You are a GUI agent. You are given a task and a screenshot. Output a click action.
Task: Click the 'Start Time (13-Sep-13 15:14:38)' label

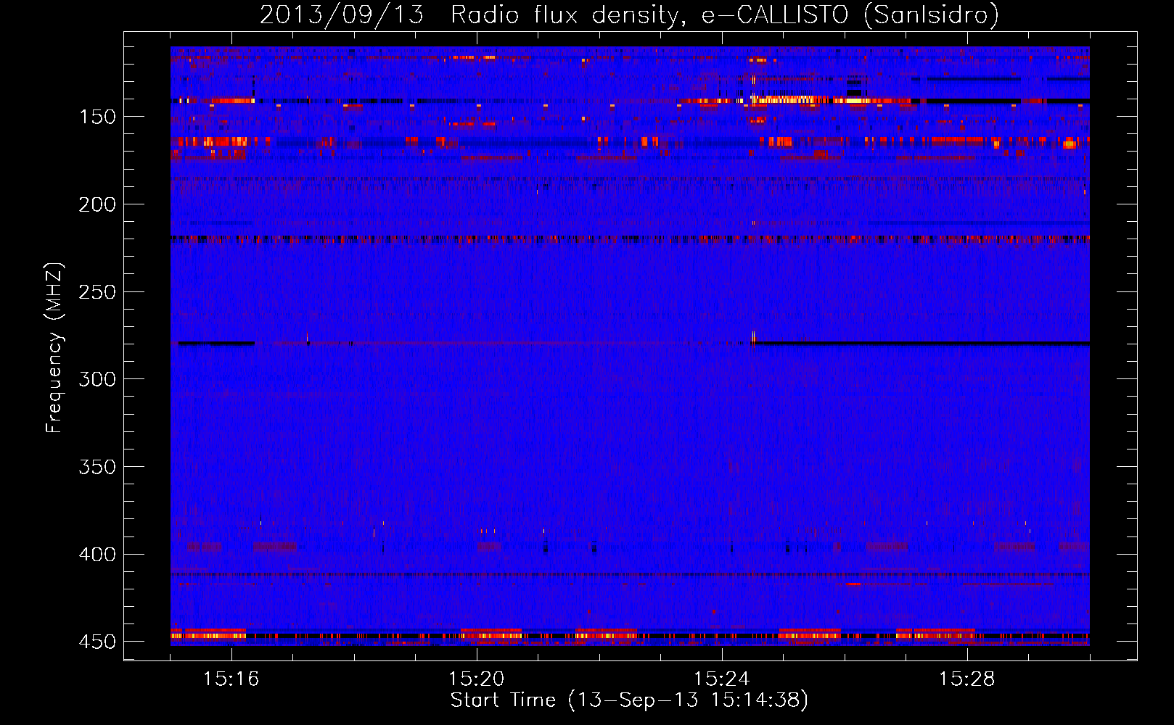[629, 700]
